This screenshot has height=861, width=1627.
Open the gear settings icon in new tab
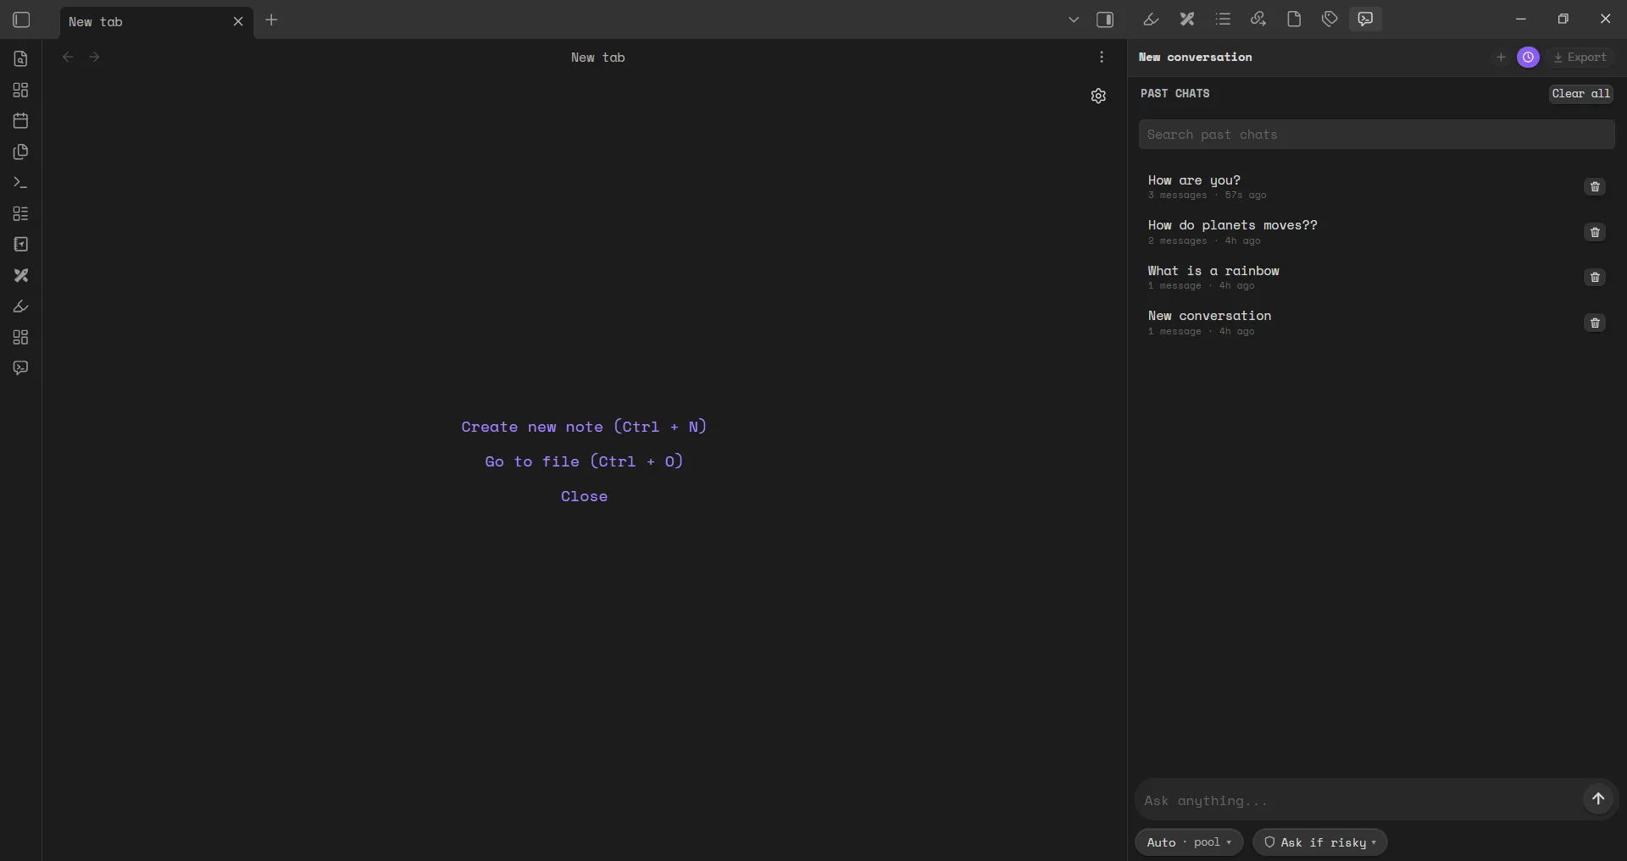pyautogui.click(x=1098, y=96)
